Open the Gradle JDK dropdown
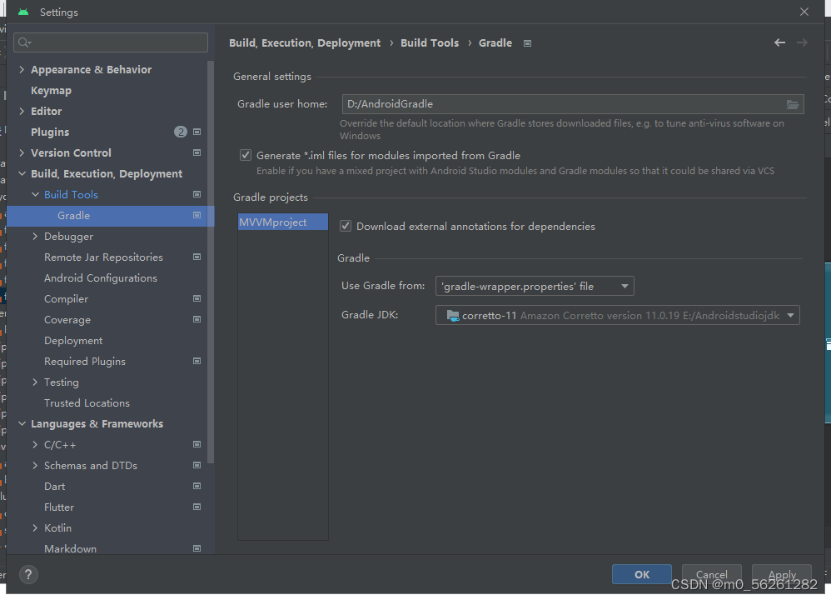Viewport: 831px width, 600px height. (789, 315)
